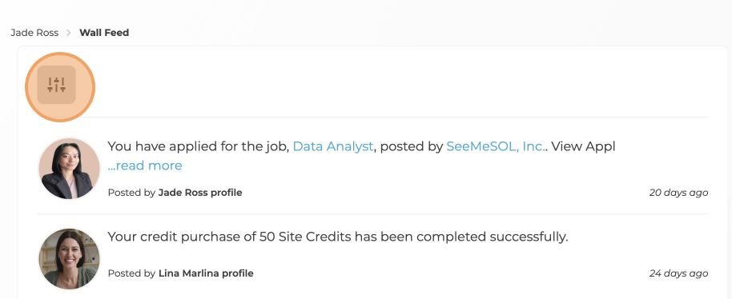
Task: Click empty header area beside filter icon
Action: pyautogui.click(x=401, y=85)
